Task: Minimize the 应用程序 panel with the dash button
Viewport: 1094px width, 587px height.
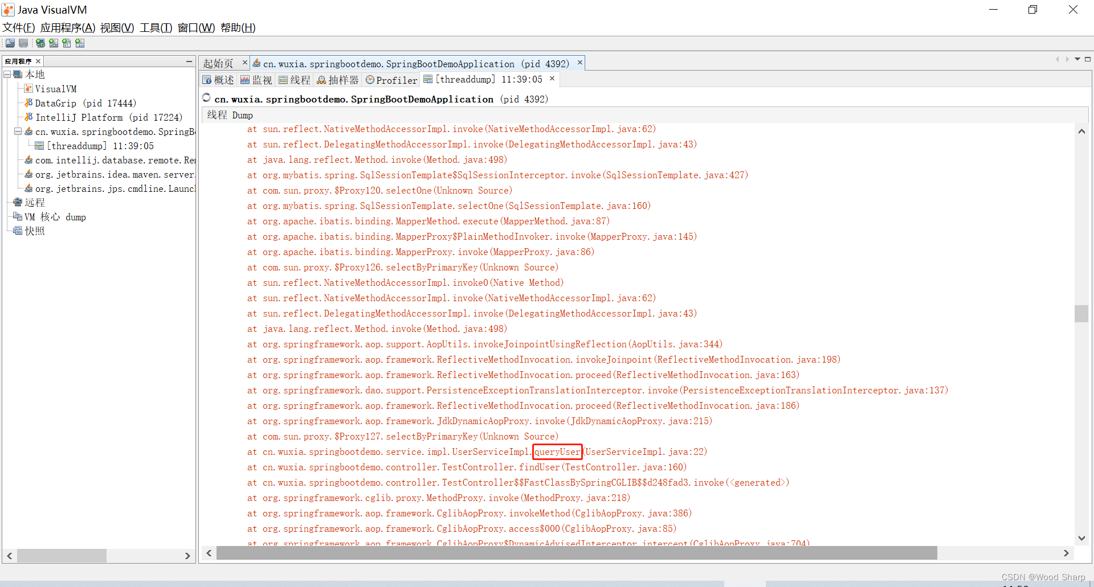Action: [x=189, y=61]
